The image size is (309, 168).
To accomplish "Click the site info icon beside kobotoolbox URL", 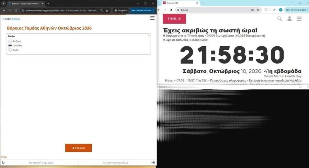I will click(23, 10).
